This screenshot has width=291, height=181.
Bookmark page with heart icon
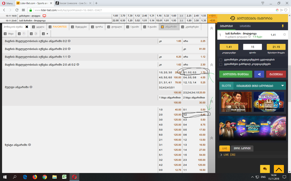pos(286,10)
